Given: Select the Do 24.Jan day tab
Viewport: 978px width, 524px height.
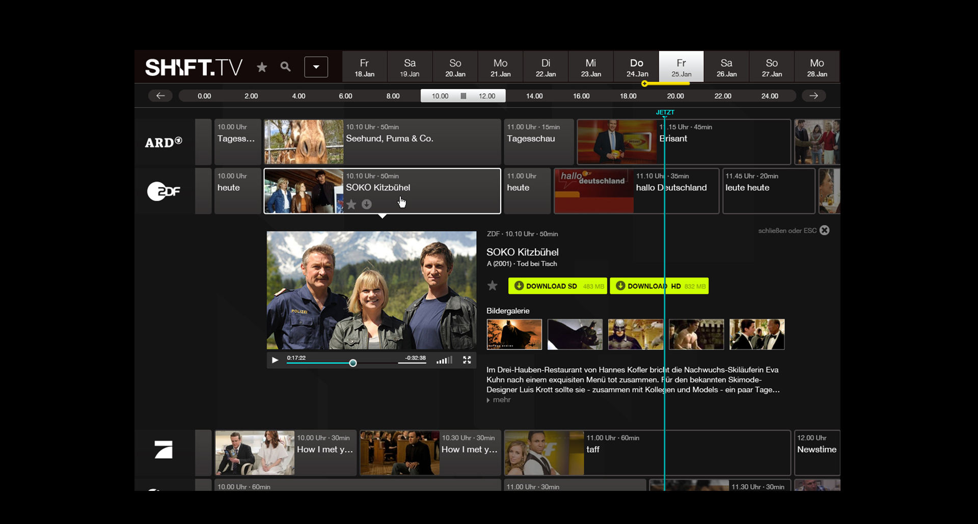Looking at the screenshot, I should click(636, 67).
